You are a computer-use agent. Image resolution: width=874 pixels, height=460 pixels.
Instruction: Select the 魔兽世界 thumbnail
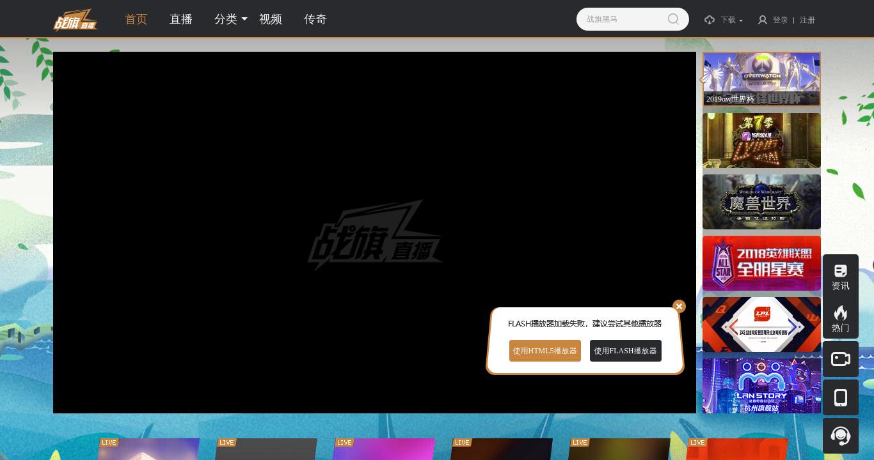(x=761, y=202)
